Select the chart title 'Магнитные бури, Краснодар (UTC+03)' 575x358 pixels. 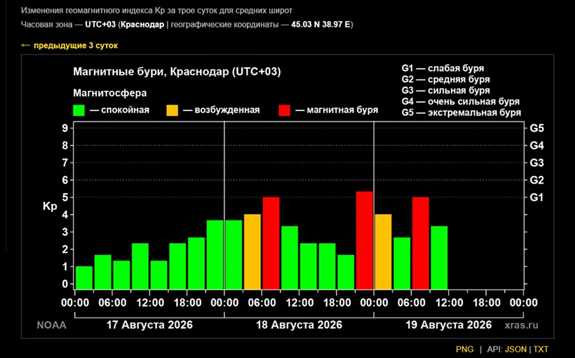[177, 71]
